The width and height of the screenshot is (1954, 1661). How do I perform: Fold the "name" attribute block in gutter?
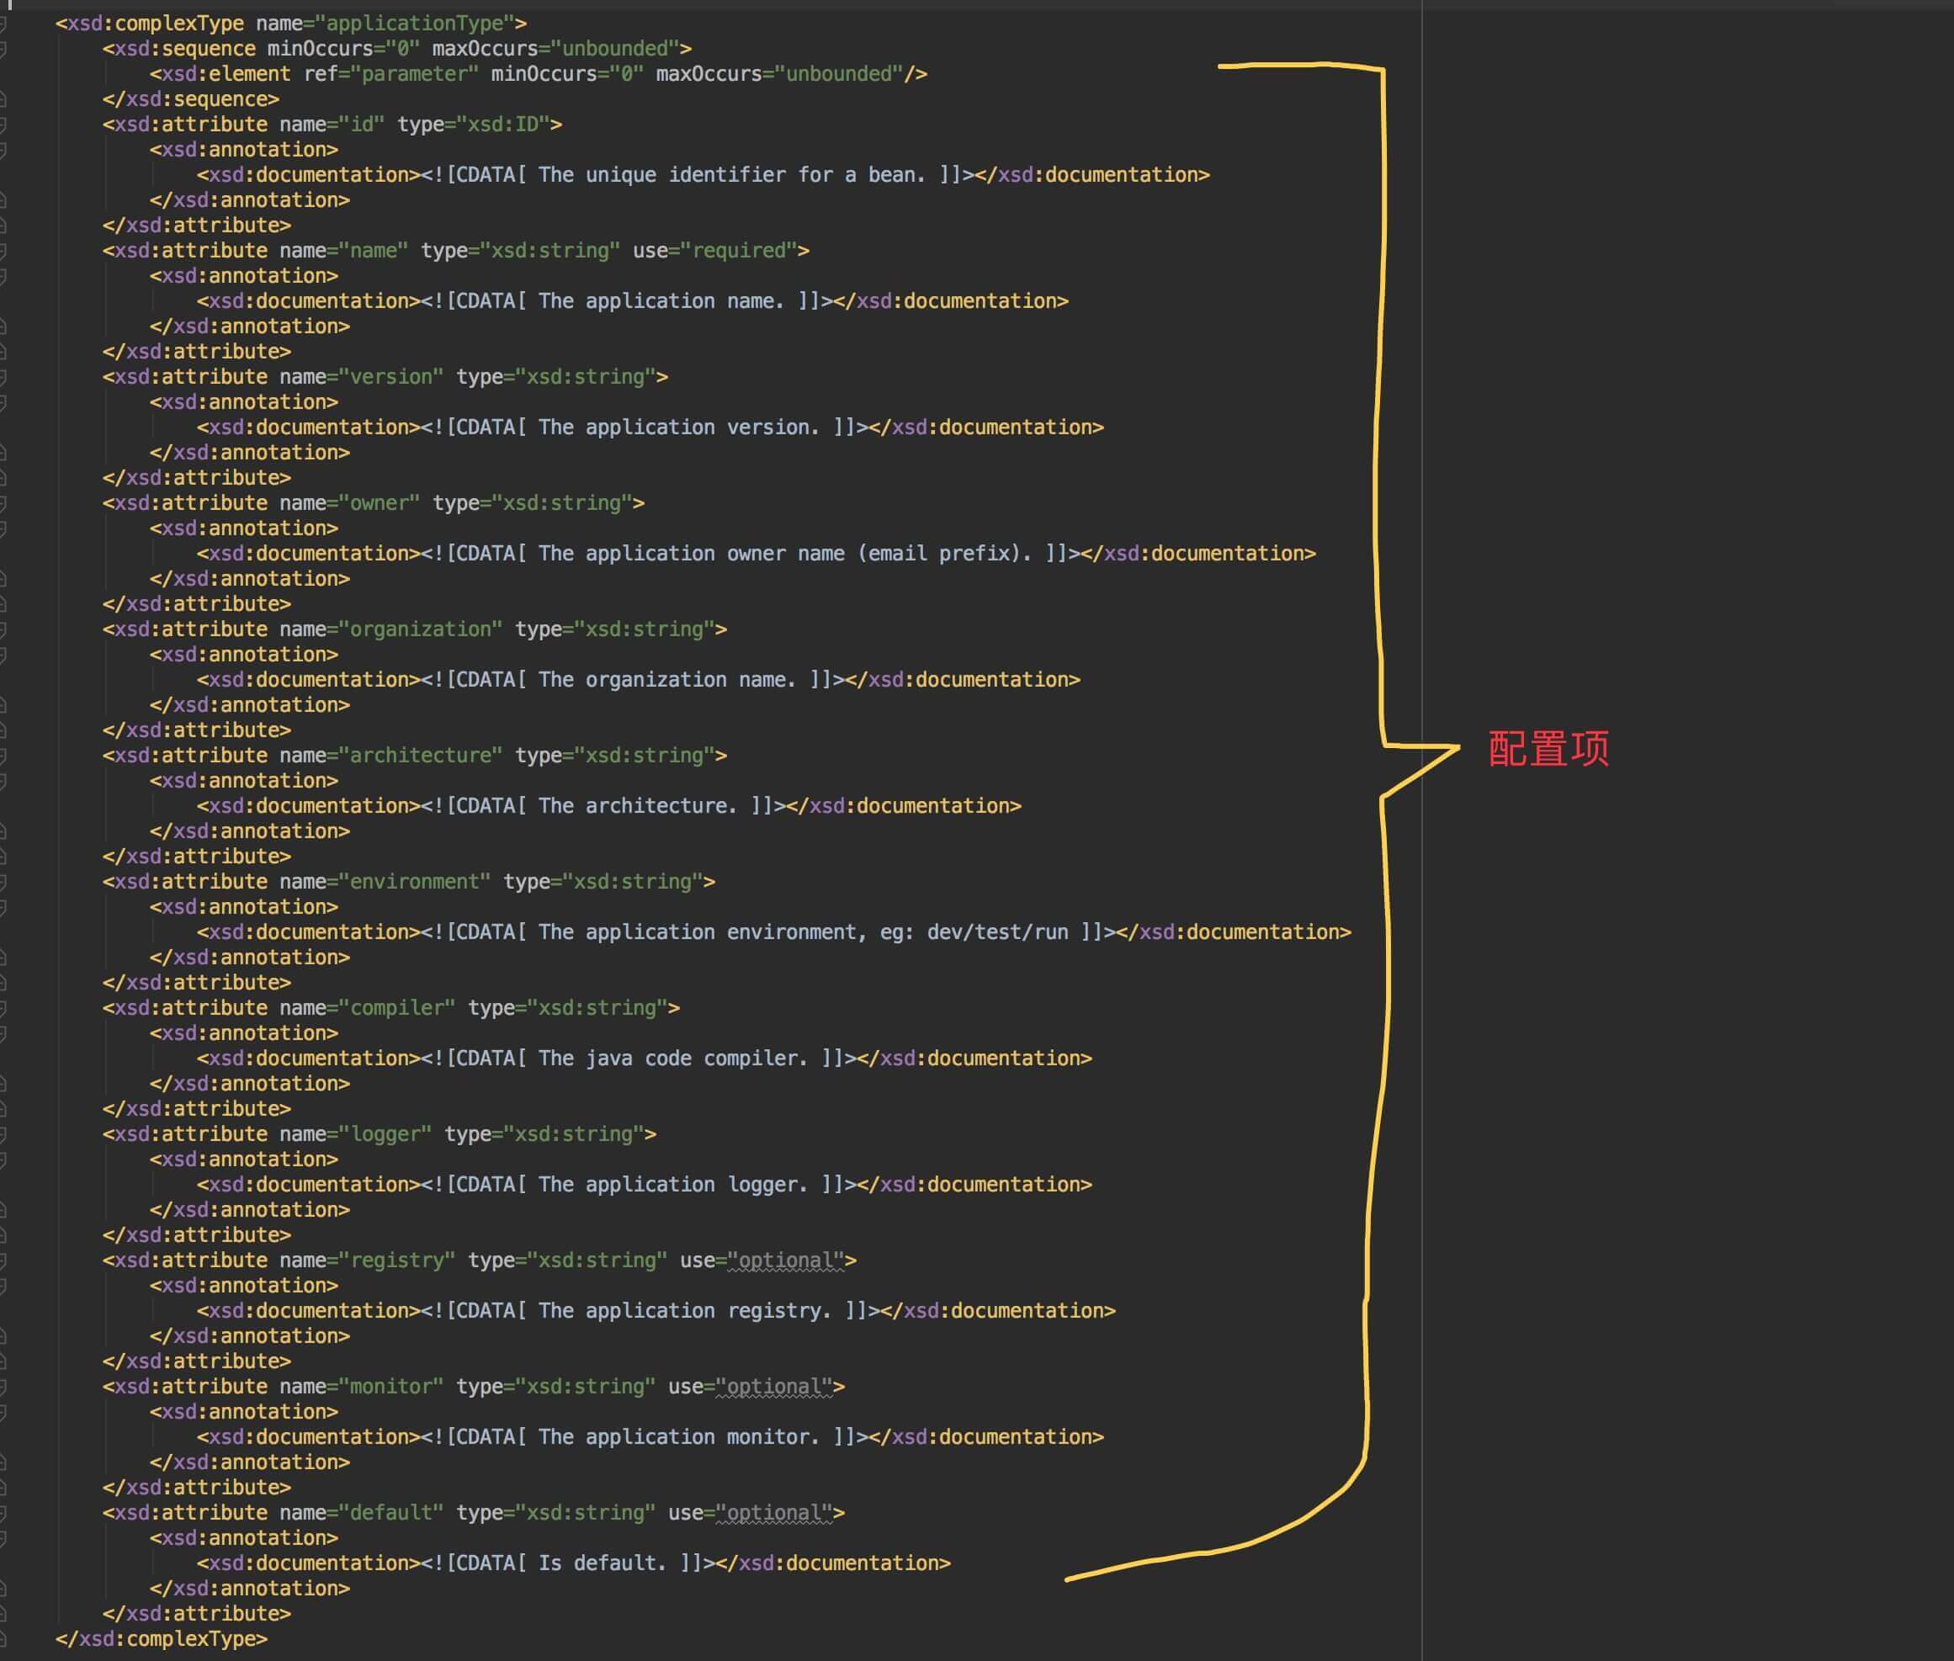3,252
